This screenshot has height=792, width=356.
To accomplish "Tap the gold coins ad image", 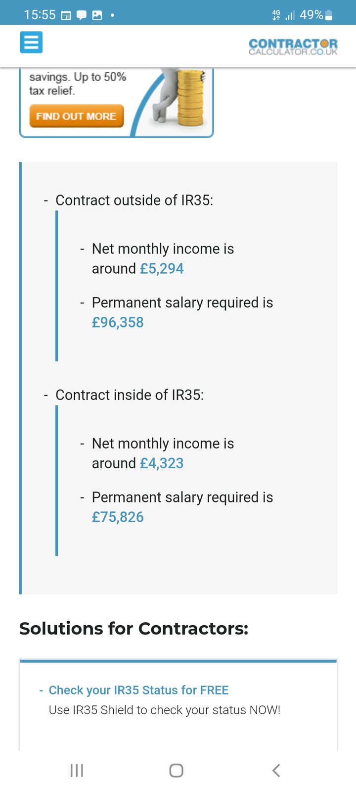I will 190,97.
